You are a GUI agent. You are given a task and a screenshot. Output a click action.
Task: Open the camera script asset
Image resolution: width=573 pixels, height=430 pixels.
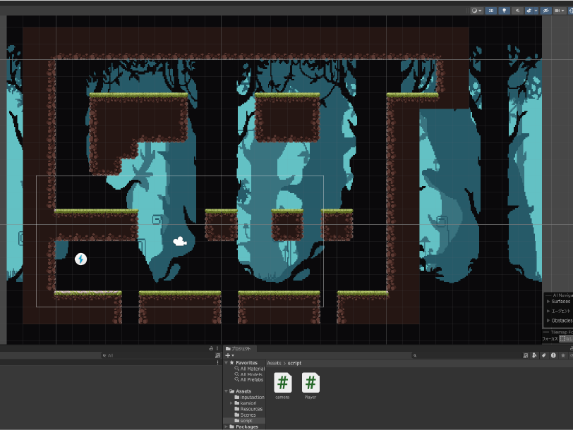click(x=282, y=383)
